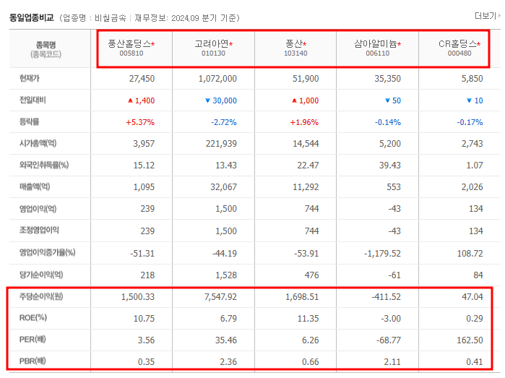Click the -0.14% change rate
The height and width of the screenshot is (378, 505).
[x=388, y=122]
